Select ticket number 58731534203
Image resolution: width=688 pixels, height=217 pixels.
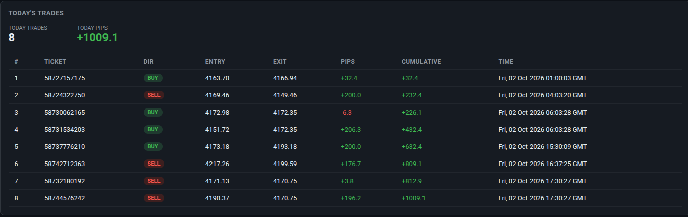pos(65,130)
